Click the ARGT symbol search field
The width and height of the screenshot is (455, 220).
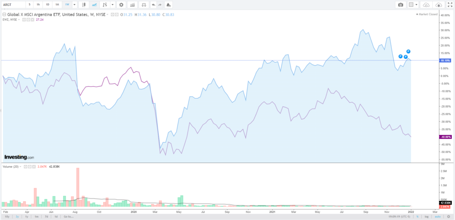tap(13, 4)
